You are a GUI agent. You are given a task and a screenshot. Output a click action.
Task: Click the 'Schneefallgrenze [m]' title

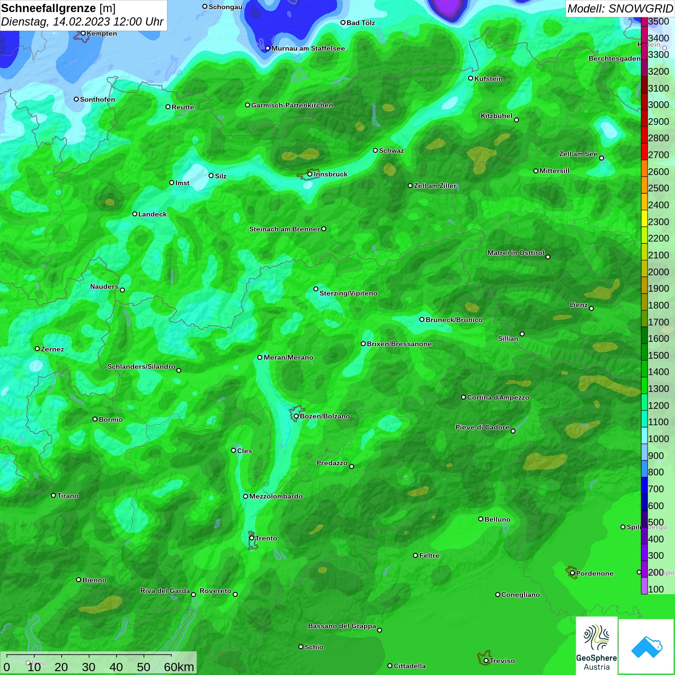pyautogui.click(x=58, y=8)
